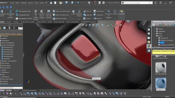The width and height of the screenshot is (175, 98).
Task: Toggle Hide/Show items eye icon
Action: click(107, 25)
